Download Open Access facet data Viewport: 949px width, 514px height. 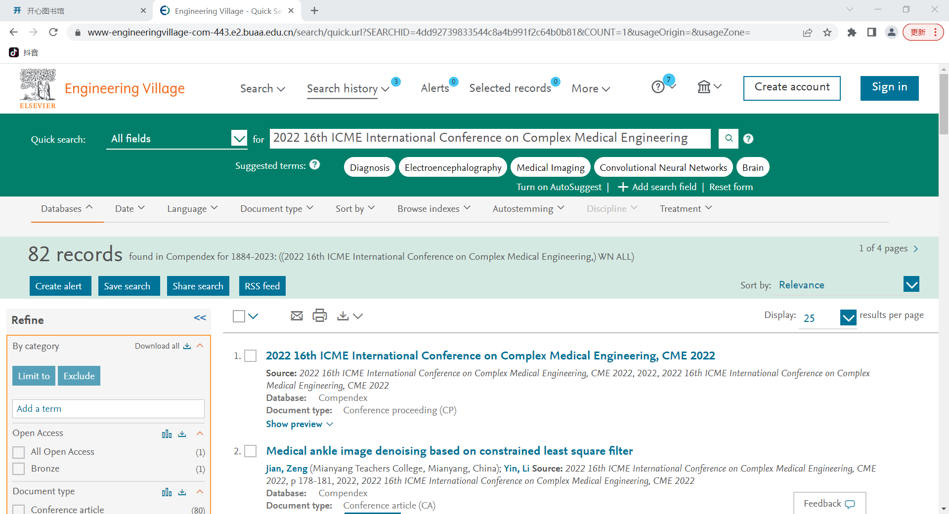tap(182, 434)
